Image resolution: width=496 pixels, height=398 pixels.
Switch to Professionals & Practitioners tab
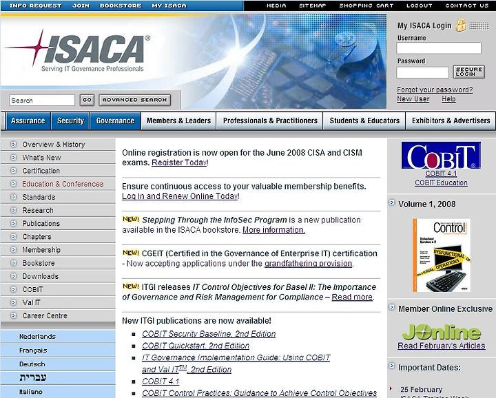(x=270, y=121)
